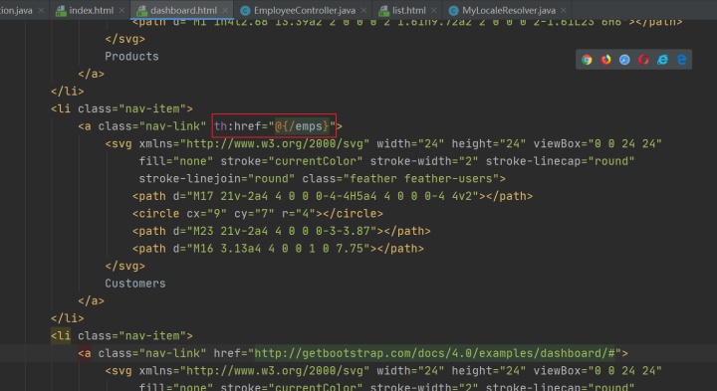
Task: Click the </svg> tag above Products
Action: (x=124, y=39)
